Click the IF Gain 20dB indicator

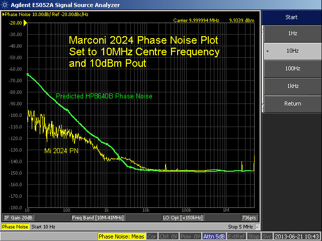[x=18, y=217]
